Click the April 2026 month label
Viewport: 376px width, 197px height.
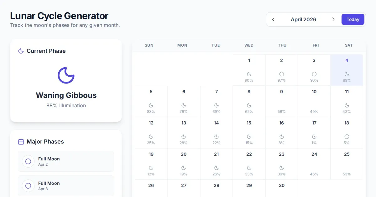pos(303,19)
